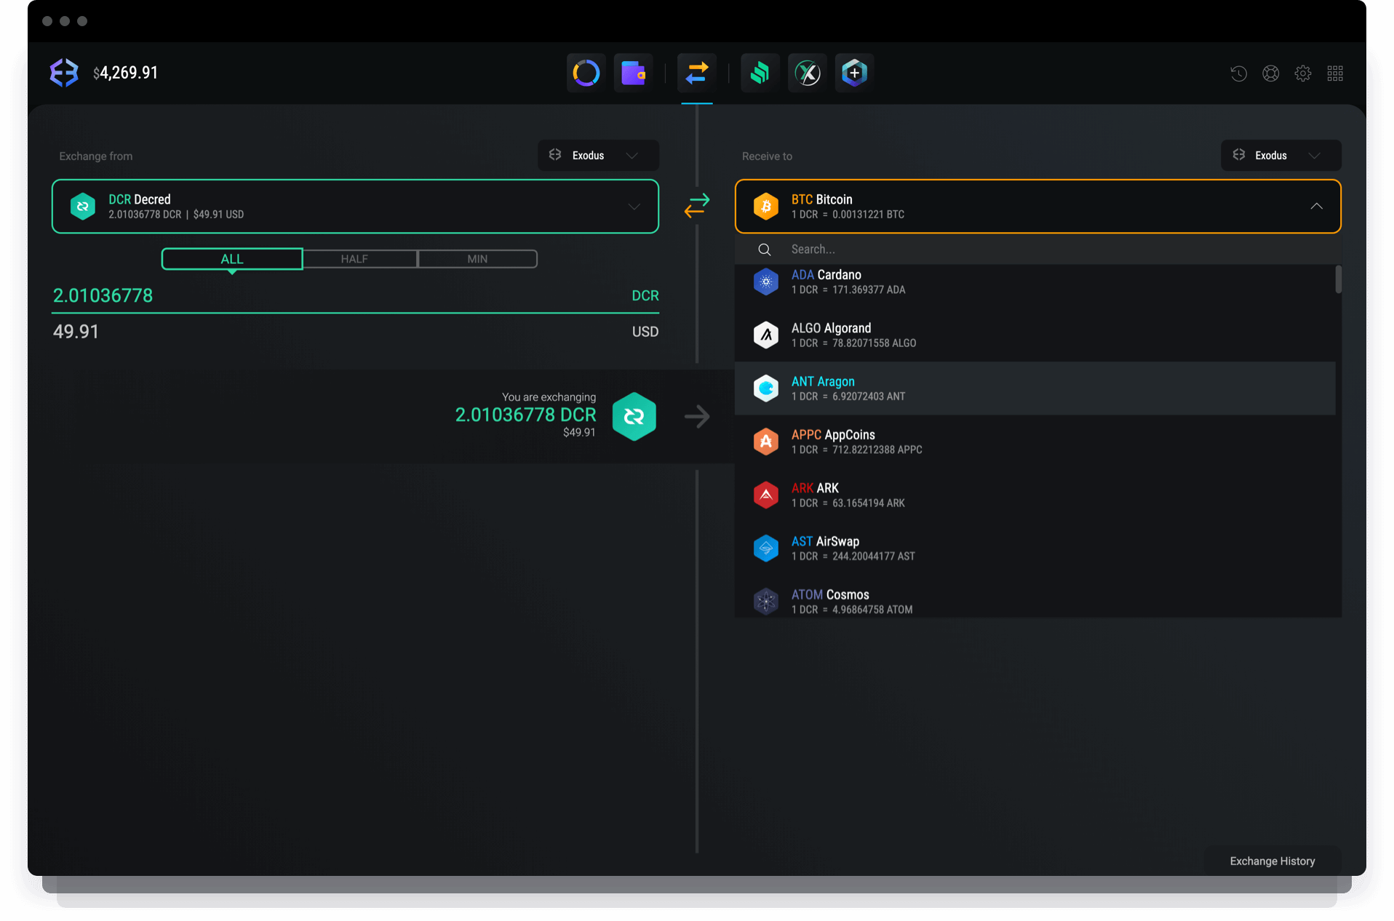Click the 2.01036778 DCR amount field
1394x921 pixels.
click(x=355, y=295)
